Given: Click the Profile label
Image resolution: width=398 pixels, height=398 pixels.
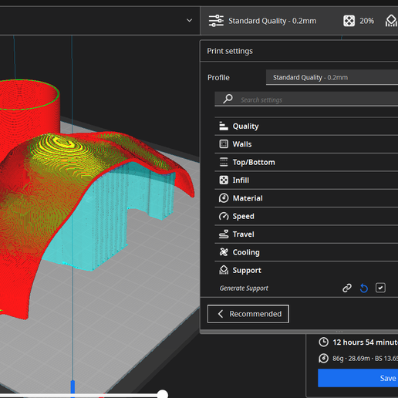Looking at the screenshot, I should [x=218, y=77].
